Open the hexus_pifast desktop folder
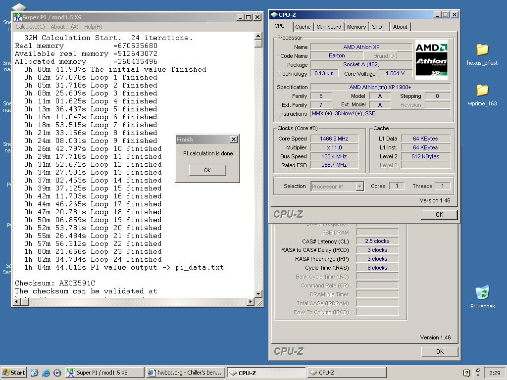507x380 pixels. click(x=482, y=54)
